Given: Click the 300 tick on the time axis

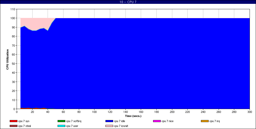Looking at the screenshot, I should coord(250,112).
